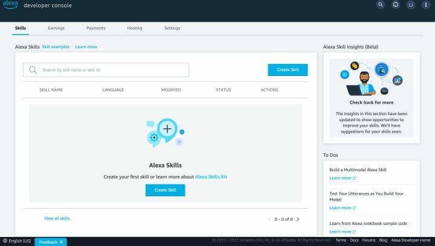Click the Build a Multimodal Alexa Skill item

coord(358,169)
